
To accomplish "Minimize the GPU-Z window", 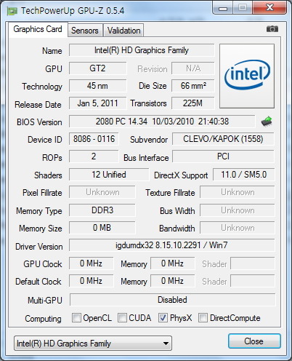I will pyautogui.click(x=223, y=8).
